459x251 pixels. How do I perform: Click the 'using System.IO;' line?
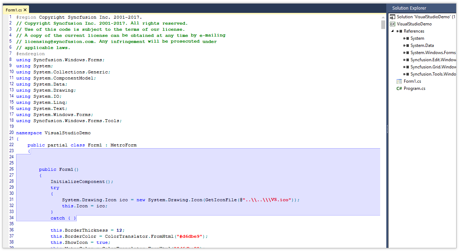(x=39, y=96)
